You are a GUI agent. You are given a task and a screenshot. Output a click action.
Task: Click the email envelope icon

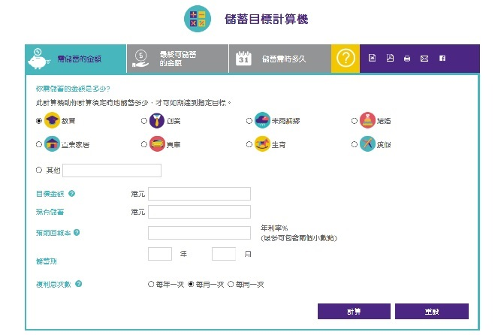pos(424,59)
